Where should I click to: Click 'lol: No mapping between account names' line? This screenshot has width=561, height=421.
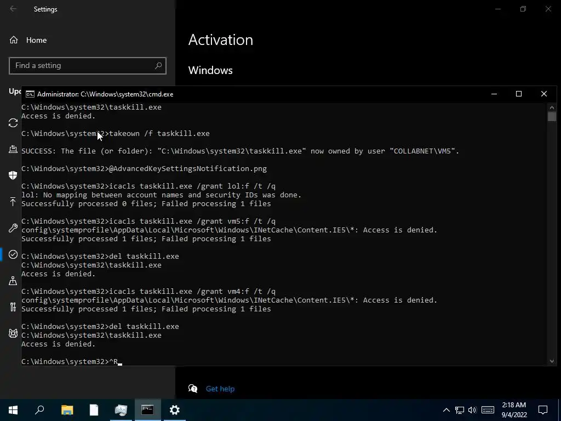pos(162,195)
